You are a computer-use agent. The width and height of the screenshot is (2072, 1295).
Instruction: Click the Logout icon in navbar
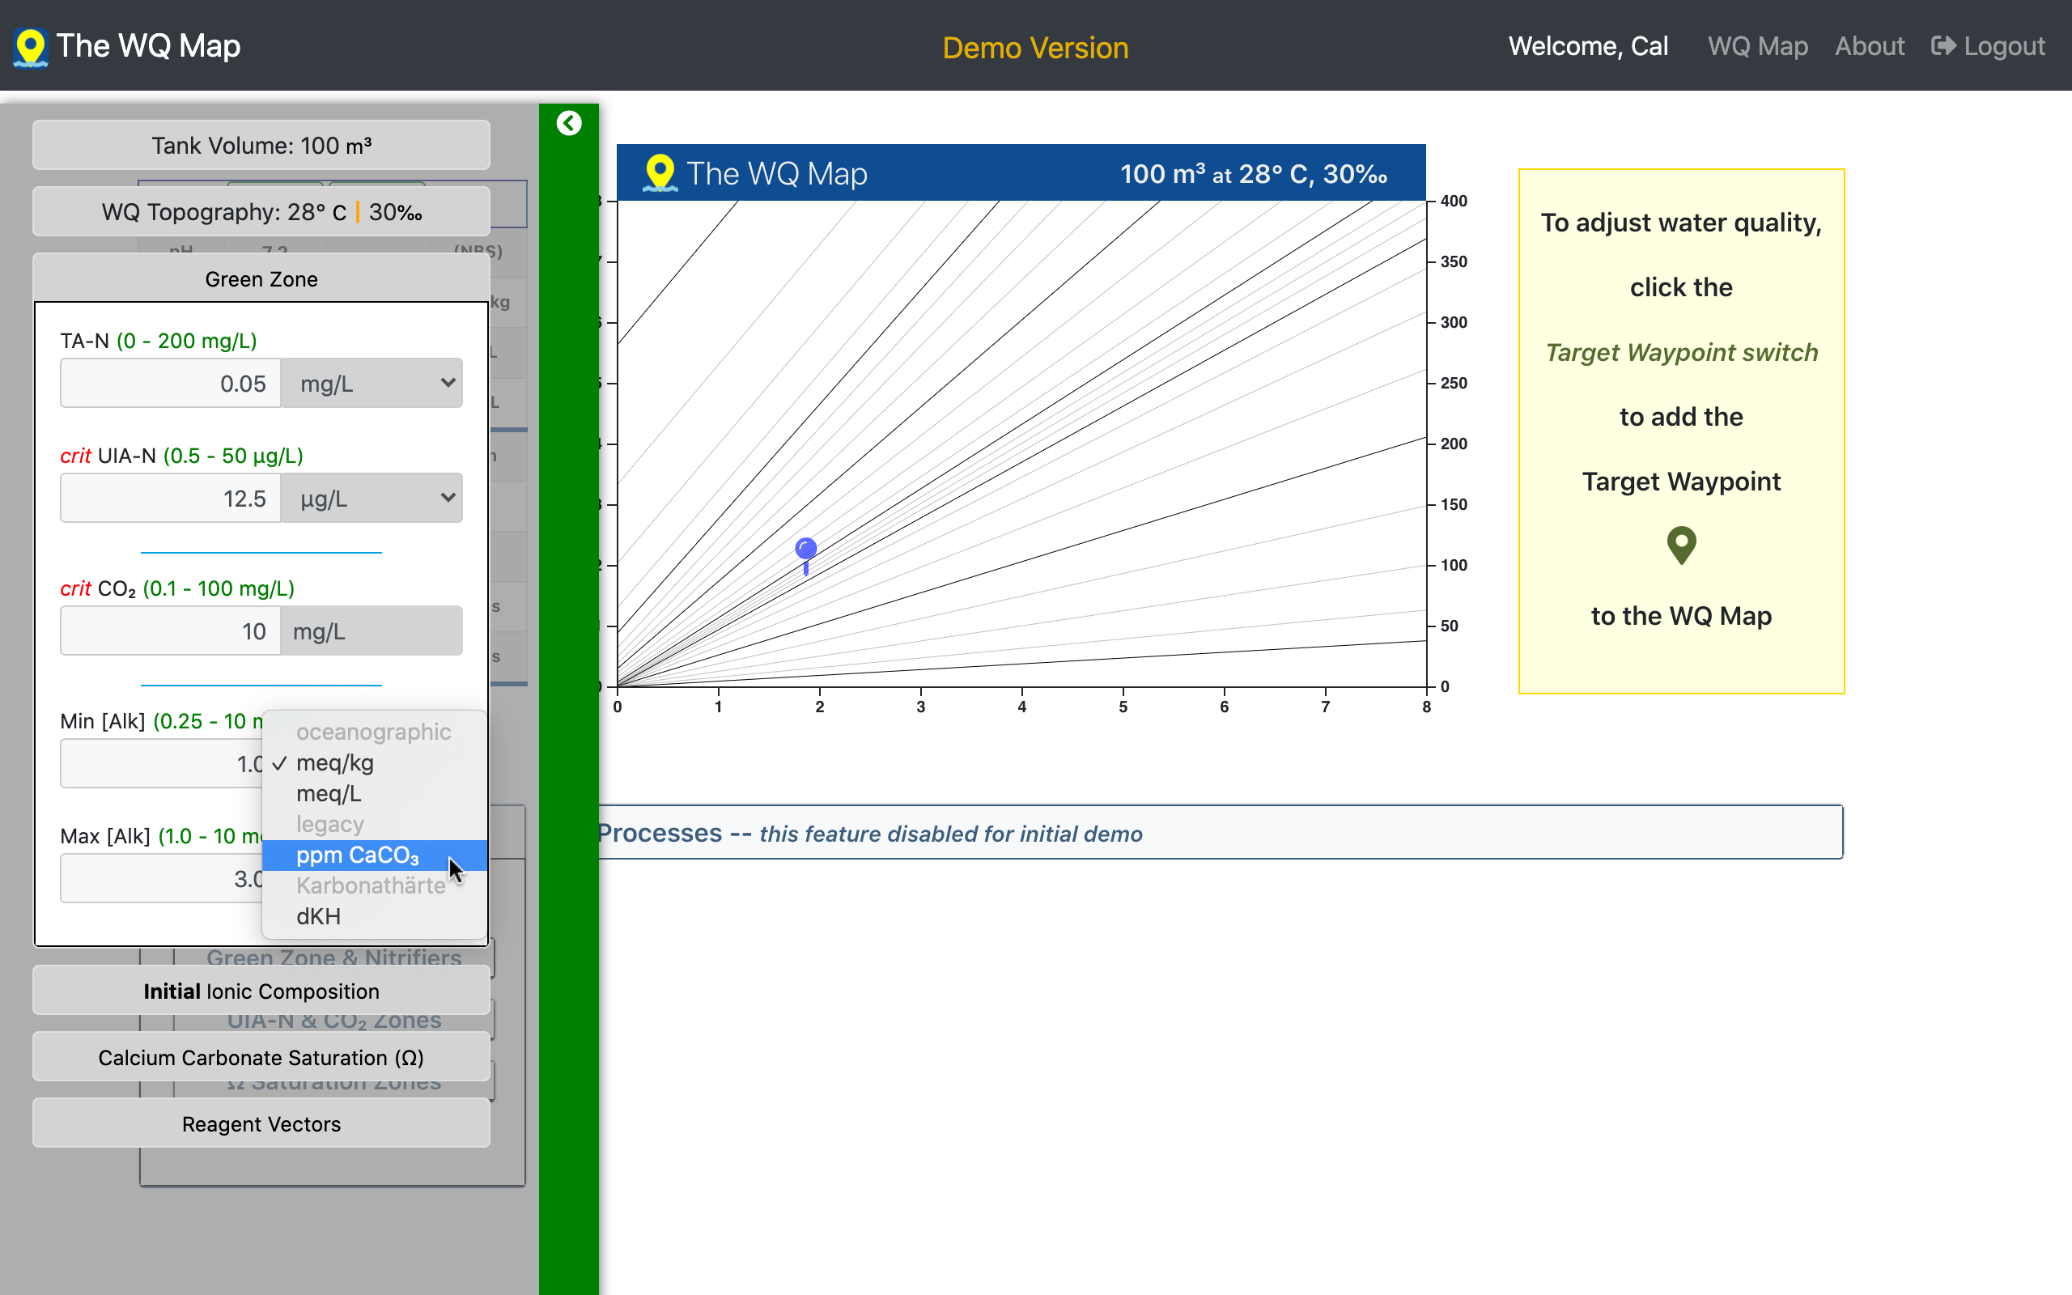1942,46
